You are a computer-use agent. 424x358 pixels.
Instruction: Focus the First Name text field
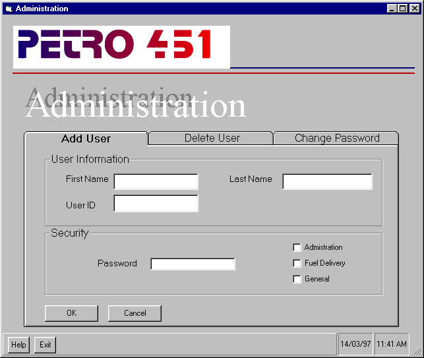click(x=156, y=181)
